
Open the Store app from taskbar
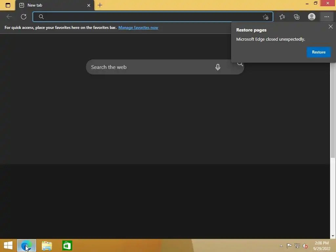point(67,245)
